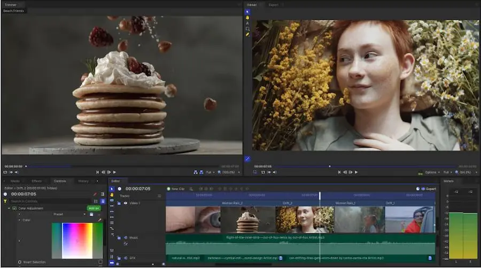Click inside the color spectrum picker
Image resolution: width=481 pixels, height=268 pixels.
[77, 240]
